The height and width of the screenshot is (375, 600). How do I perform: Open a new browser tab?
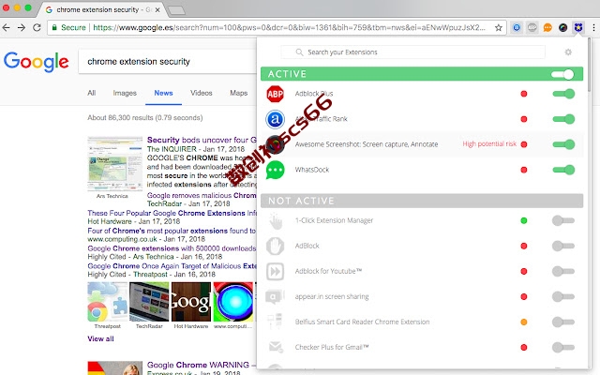click(176, 10)
